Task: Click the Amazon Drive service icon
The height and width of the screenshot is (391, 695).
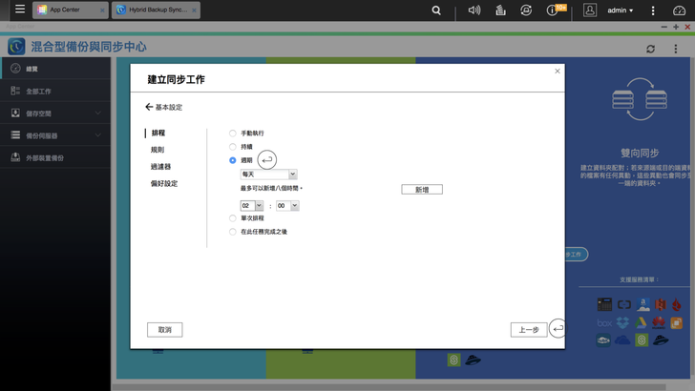Action: click(x=642, y=304)
